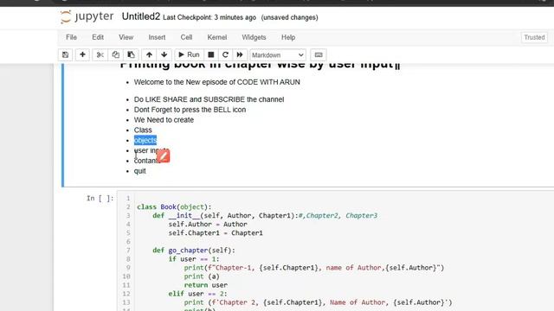Rename notebook by clicking Untitled2 title
This screenshot has height=311, width=554.
(x=141, y=16)
